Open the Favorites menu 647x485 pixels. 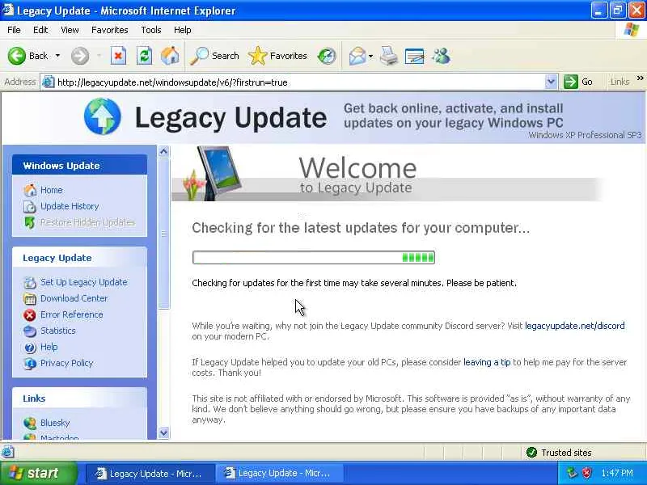(110, 30)
